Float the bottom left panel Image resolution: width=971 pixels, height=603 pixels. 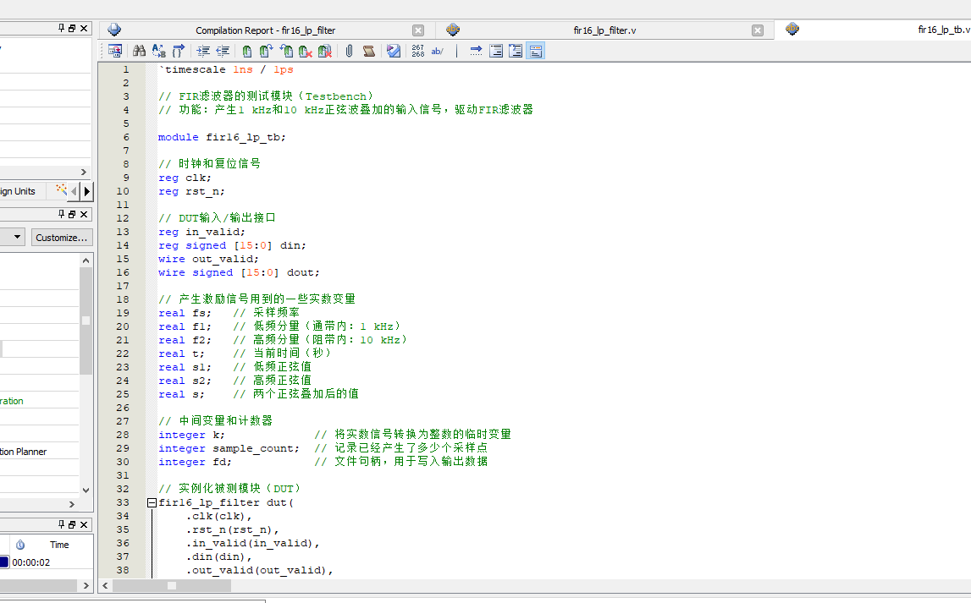point(72,524)
